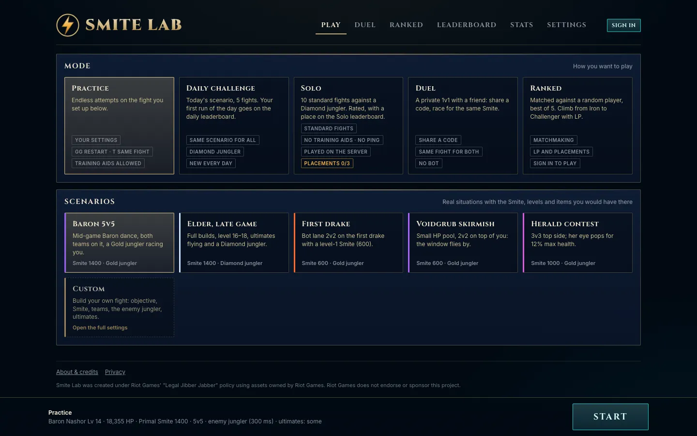Pick the First Drake scenario

coord(348,243)
